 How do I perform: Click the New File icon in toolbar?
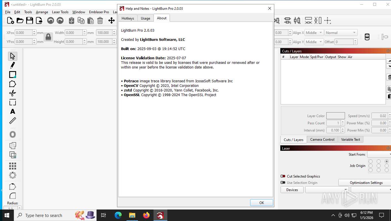(x=10, y=20)
